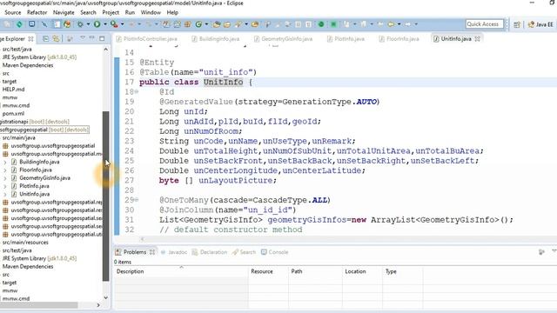This screenshot has width=557, height=313.
Task: Click the highlighted page toolbar icon
Action: pyautogui.click(x=57, y=24)
